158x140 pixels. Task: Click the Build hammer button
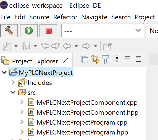pyautogui.click(x=9, y=31)
